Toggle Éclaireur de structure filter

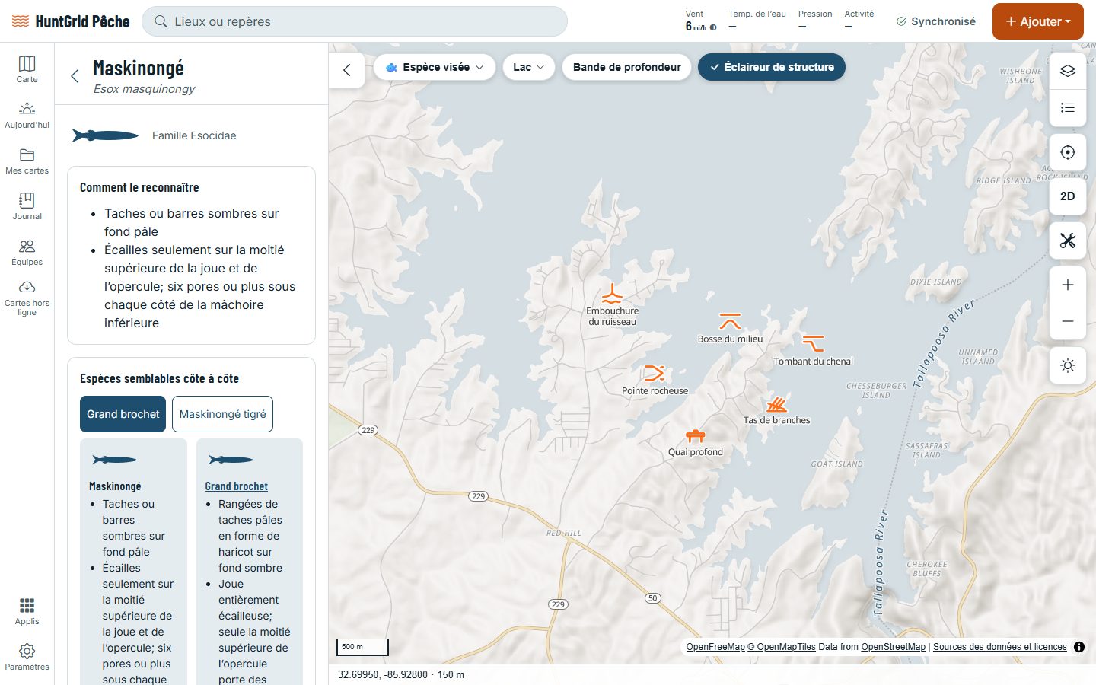tap(772, 67)
